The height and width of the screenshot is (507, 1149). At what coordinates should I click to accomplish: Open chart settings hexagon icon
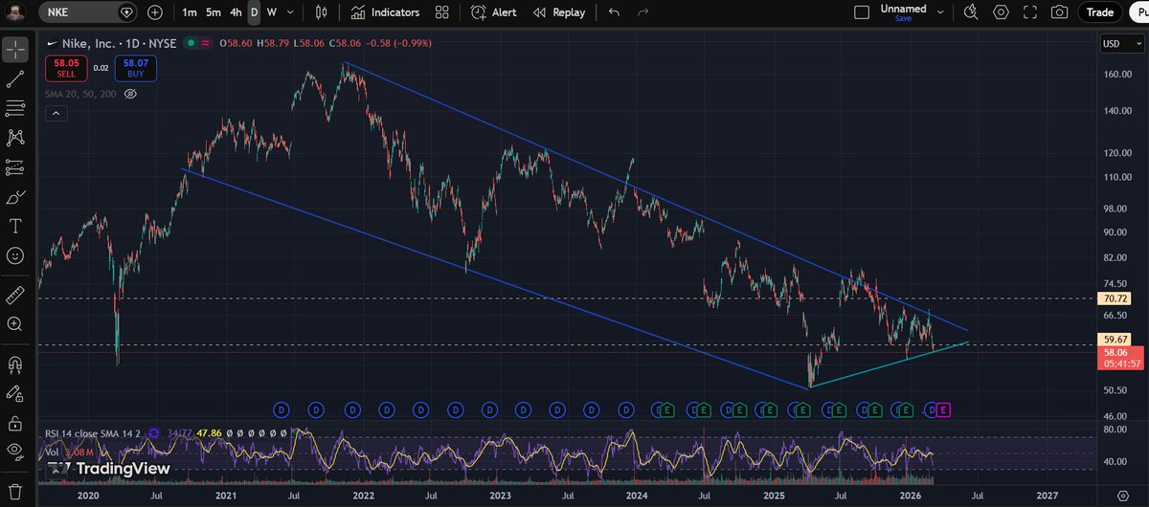point(1001,12)
